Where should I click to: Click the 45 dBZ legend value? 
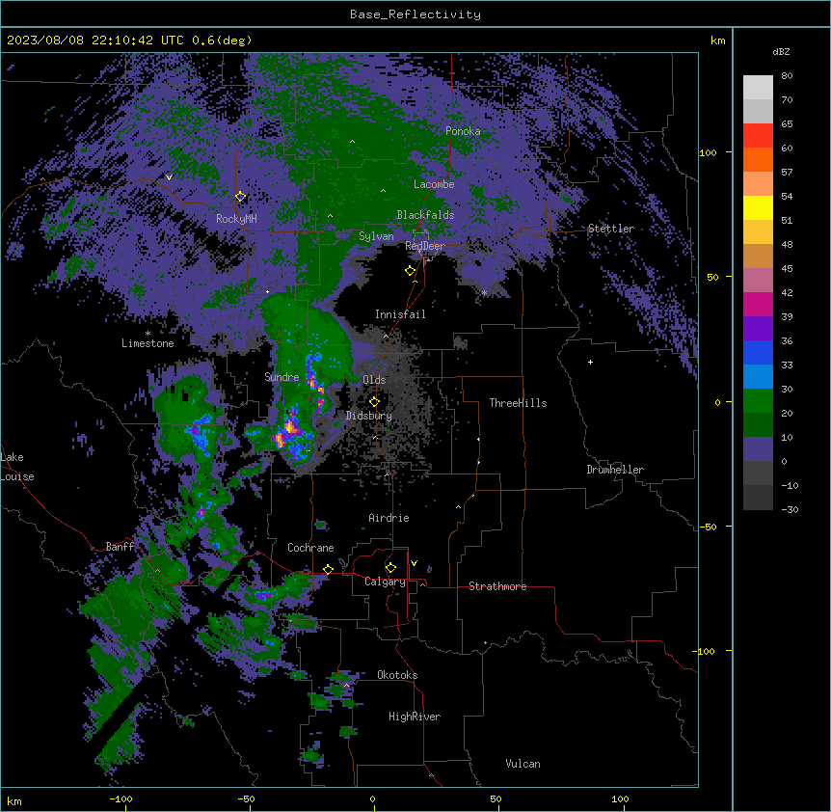787,268
